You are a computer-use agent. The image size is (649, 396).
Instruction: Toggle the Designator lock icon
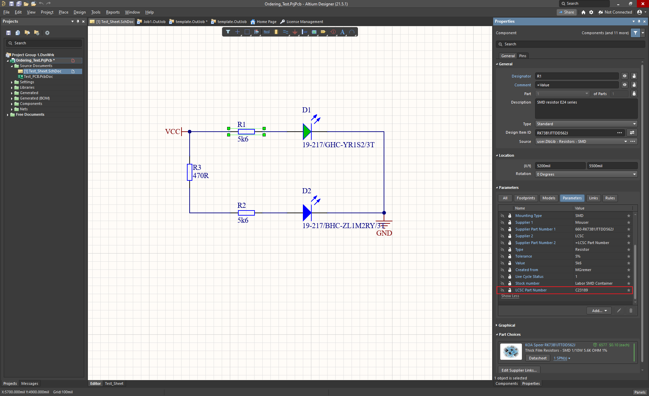[x=634, y=76]
